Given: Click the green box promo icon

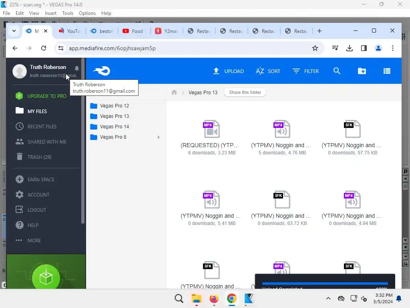Looking at the screenshot, I should click(x=46, y=278).
